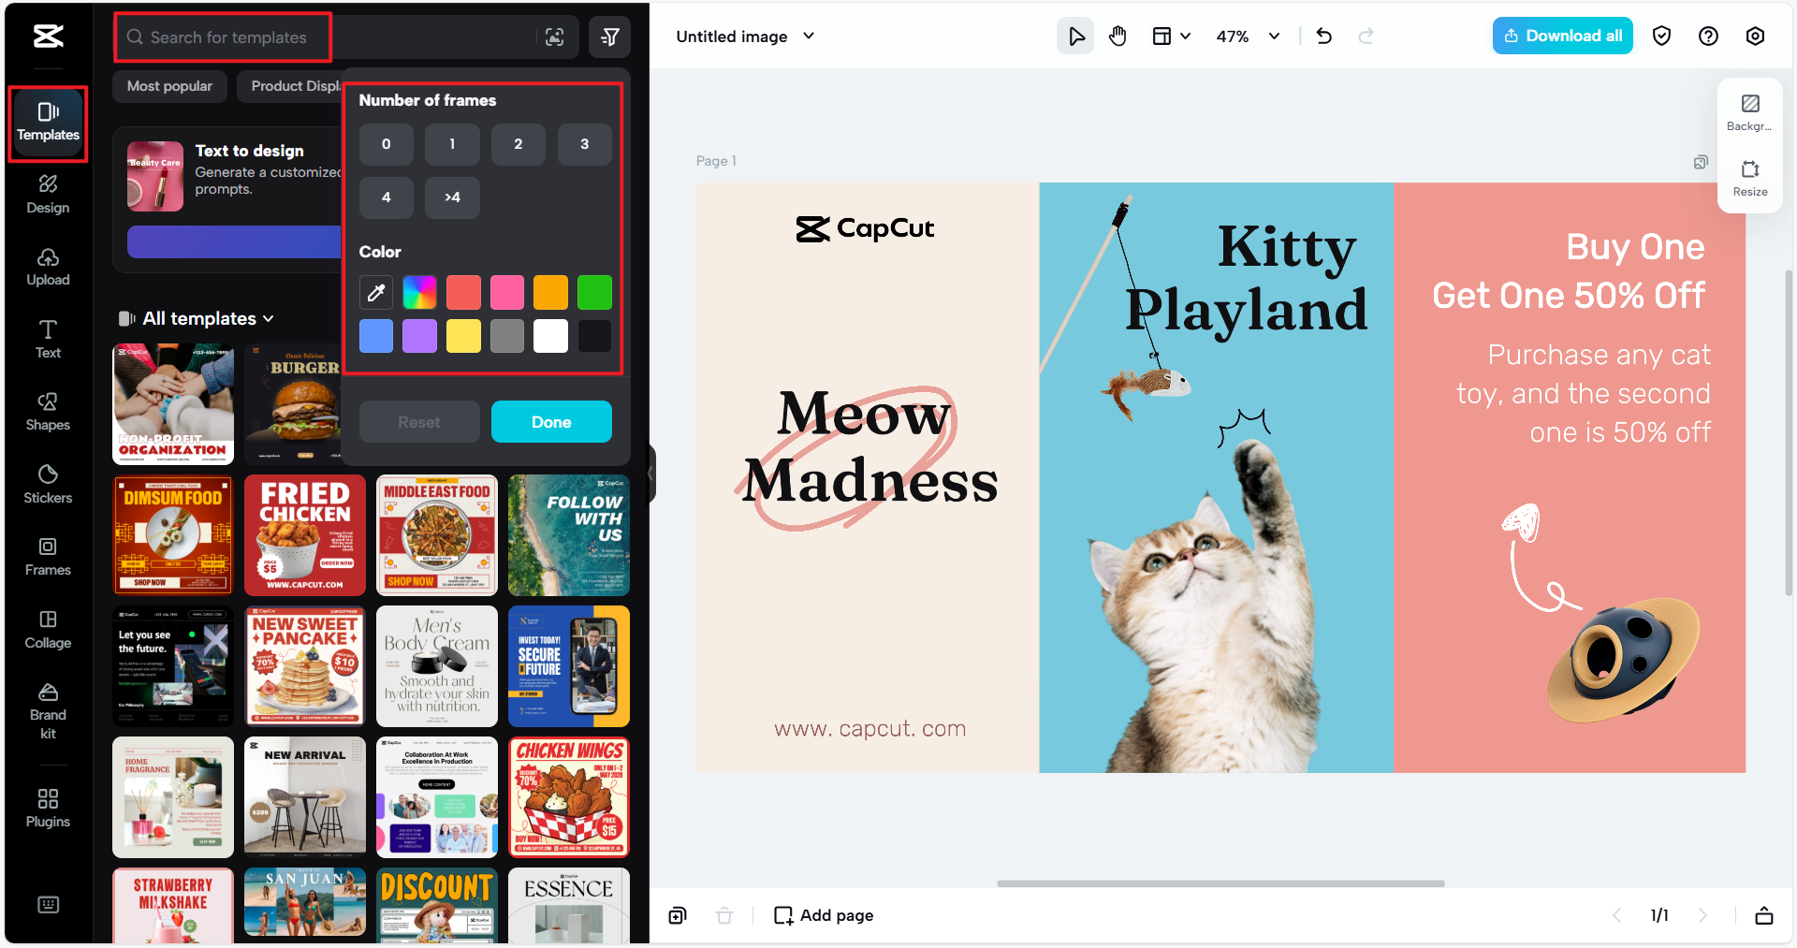This screenshot has width=1797, height=948.
Task: Click the delete page trash icon
Action: click(724, 915)
